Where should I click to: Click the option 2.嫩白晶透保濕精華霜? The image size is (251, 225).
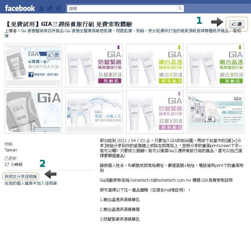(120, 209)
